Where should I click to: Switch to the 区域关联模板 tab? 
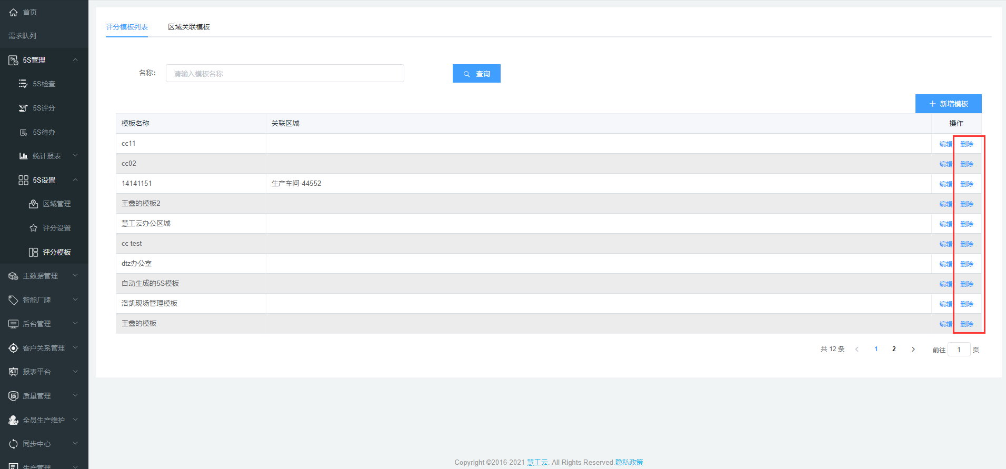188,27
